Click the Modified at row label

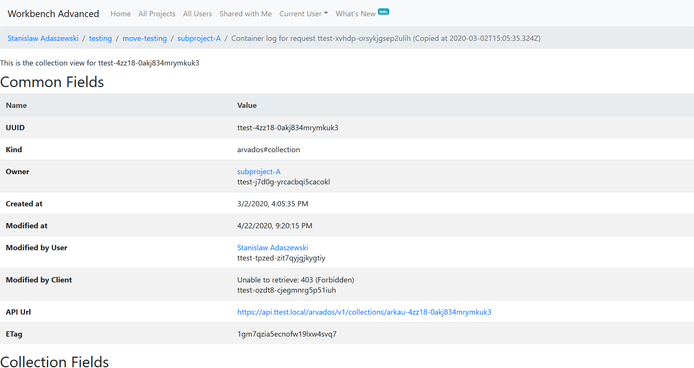pyautogui.click(x=27, y=226)
